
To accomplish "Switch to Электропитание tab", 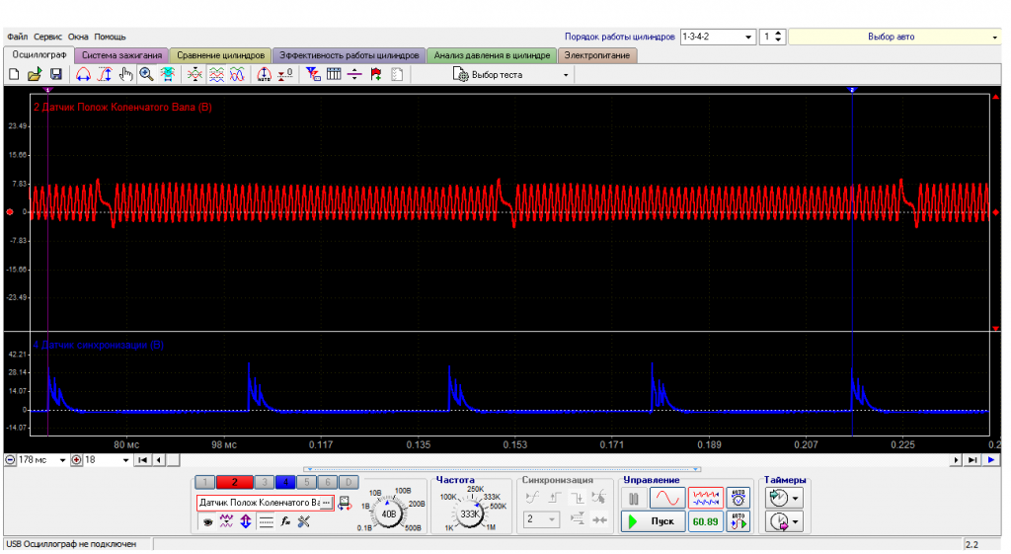I will coord(597,55).
